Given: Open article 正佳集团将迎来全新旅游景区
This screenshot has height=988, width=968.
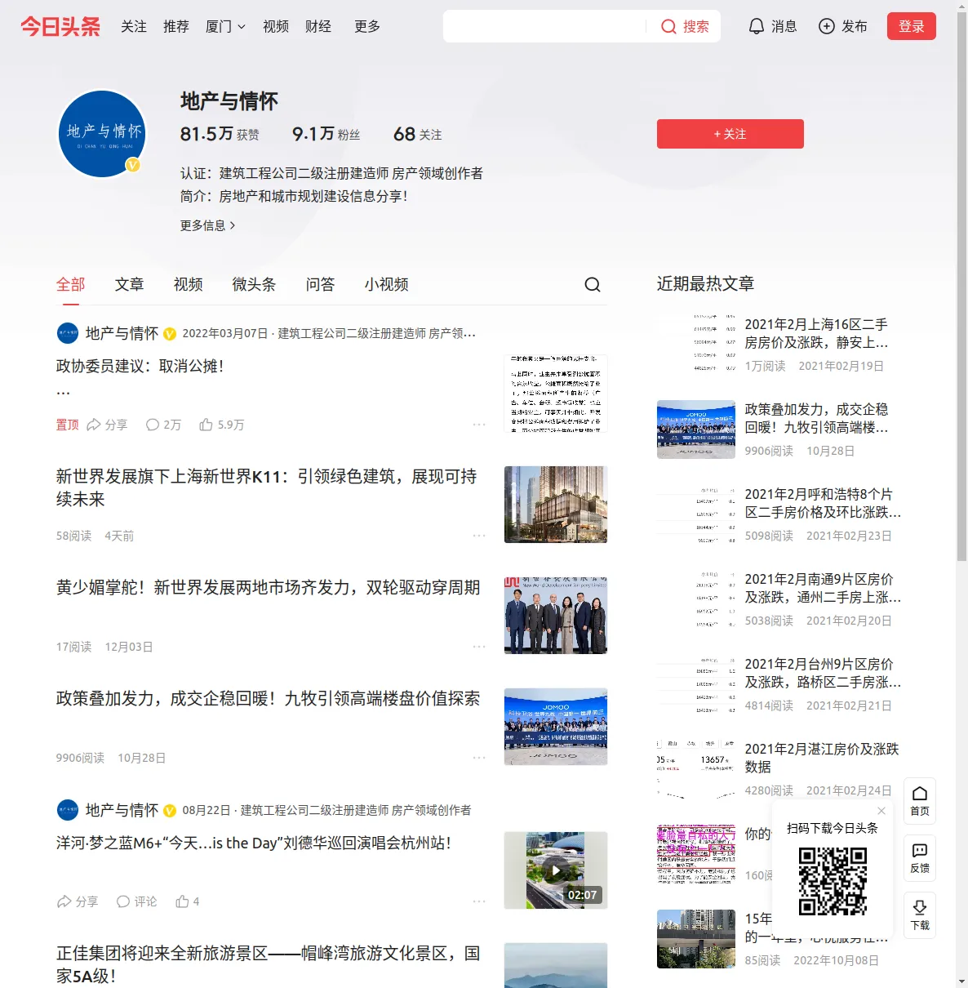Looking at the screenshot, I should tap(268, 964).
